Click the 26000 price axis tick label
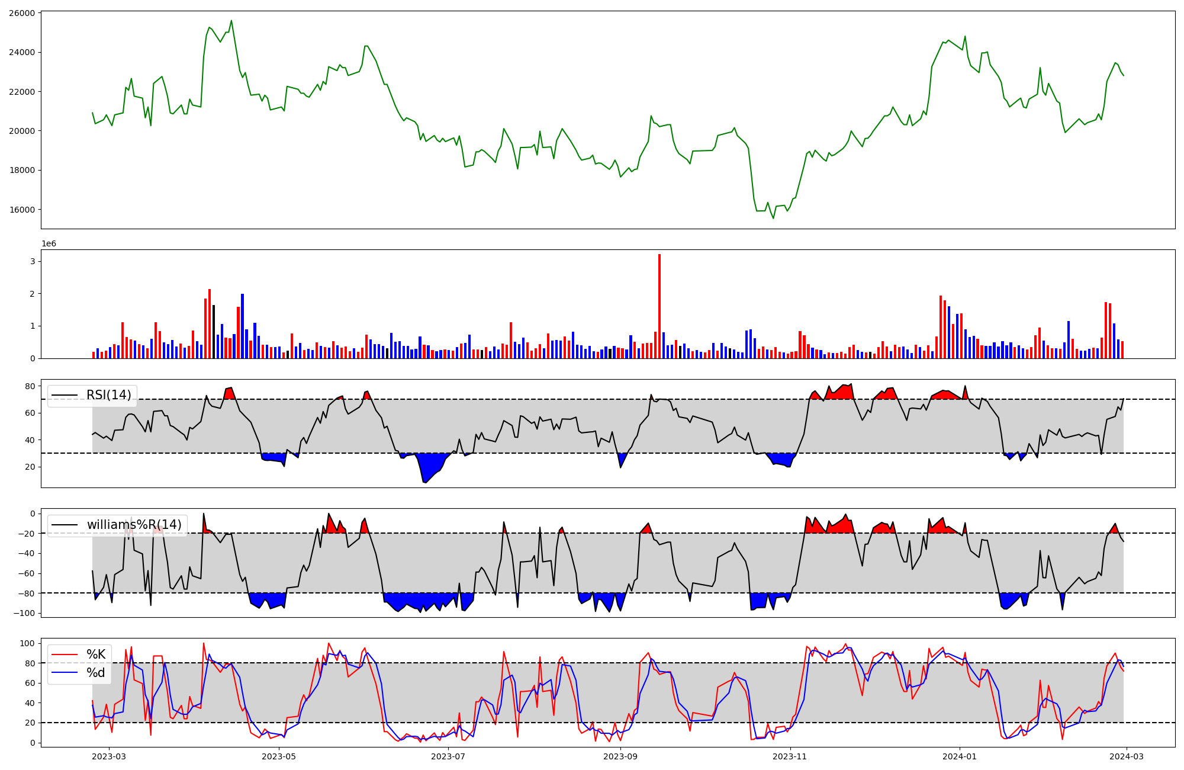 [22, 13]
